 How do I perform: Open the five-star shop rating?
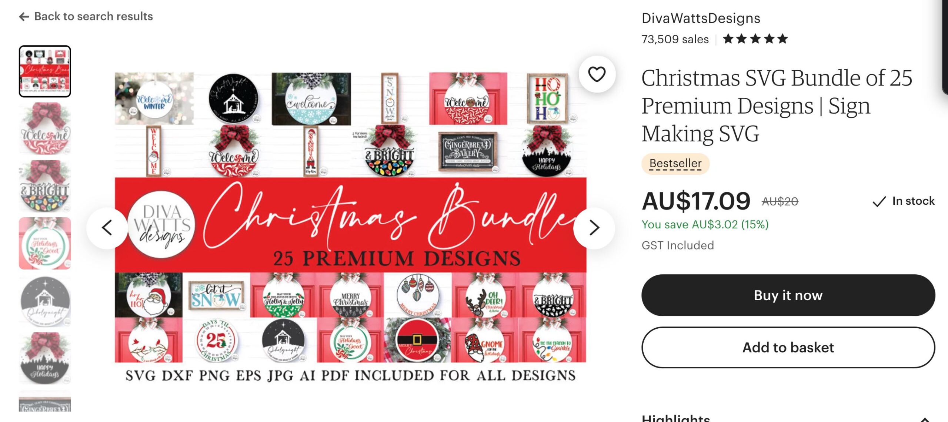[x=755, y=39]
